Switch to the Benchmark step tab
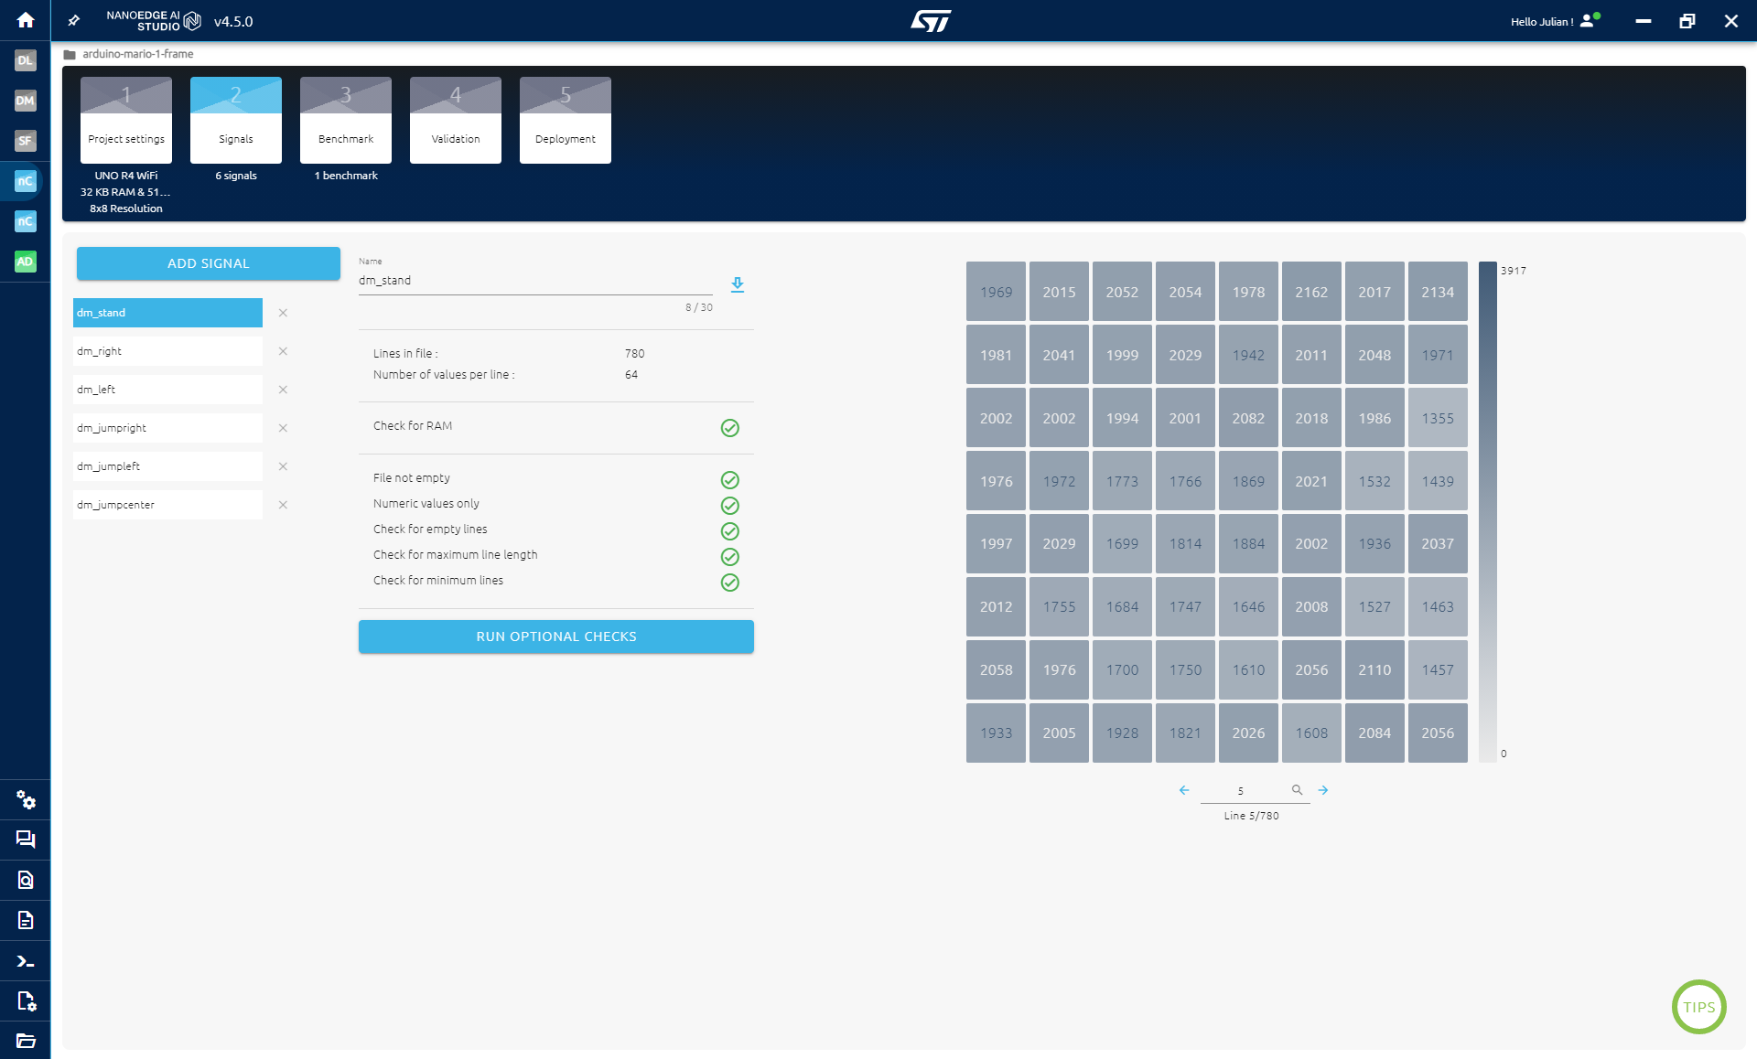The height and width of the screenshot is (1059, 1757). click(x=346, y=121)
